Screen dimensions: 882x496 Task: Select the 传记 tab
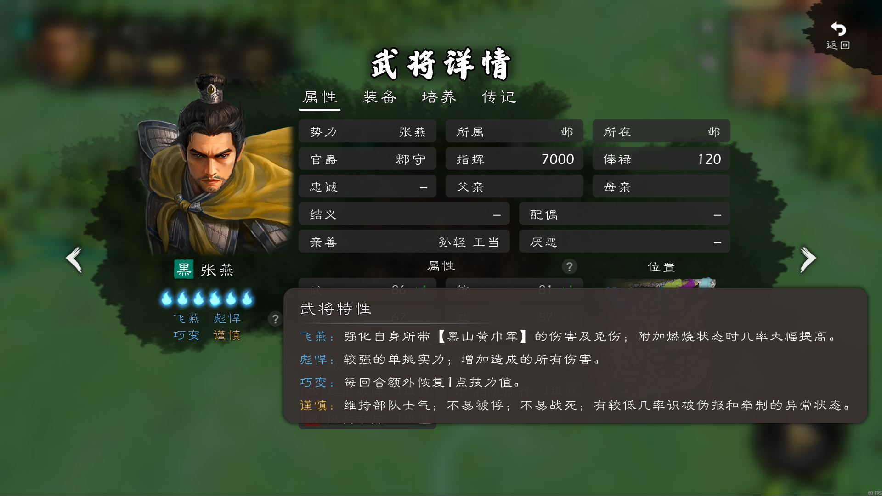pyautogui.click(x=499, y=97)
